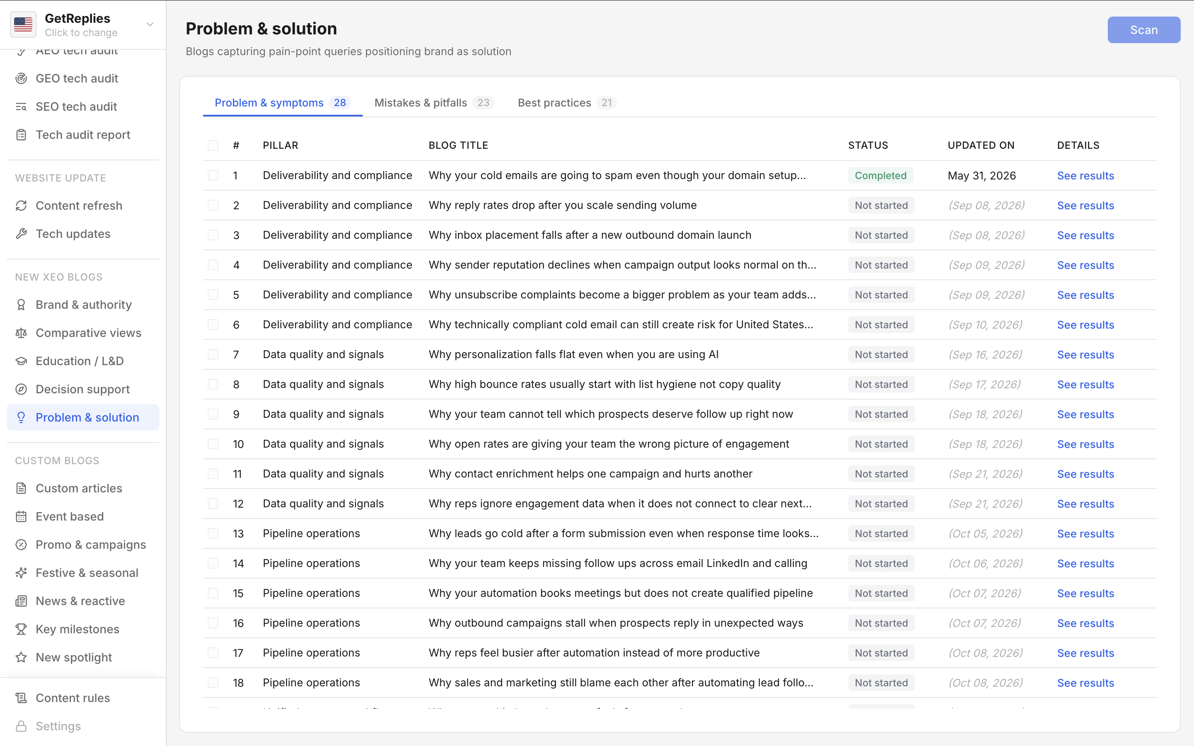Check the box for row 1 cold emails spam

(213, 176)
